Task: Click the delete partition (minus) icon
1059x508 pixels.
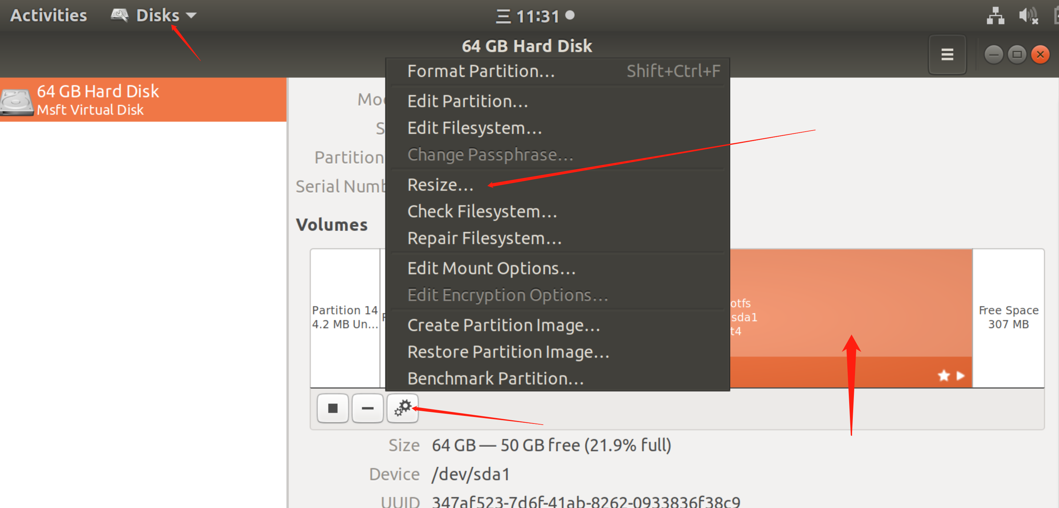Action: (367, 408)
